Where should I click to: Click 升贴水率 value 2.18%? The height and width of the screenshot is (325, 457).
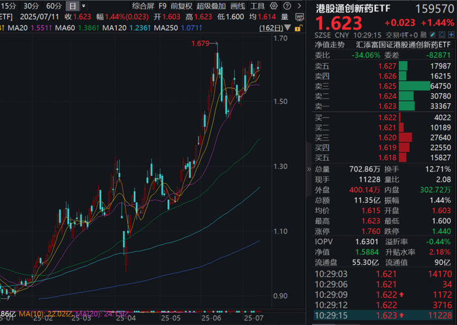click(440, 252)
